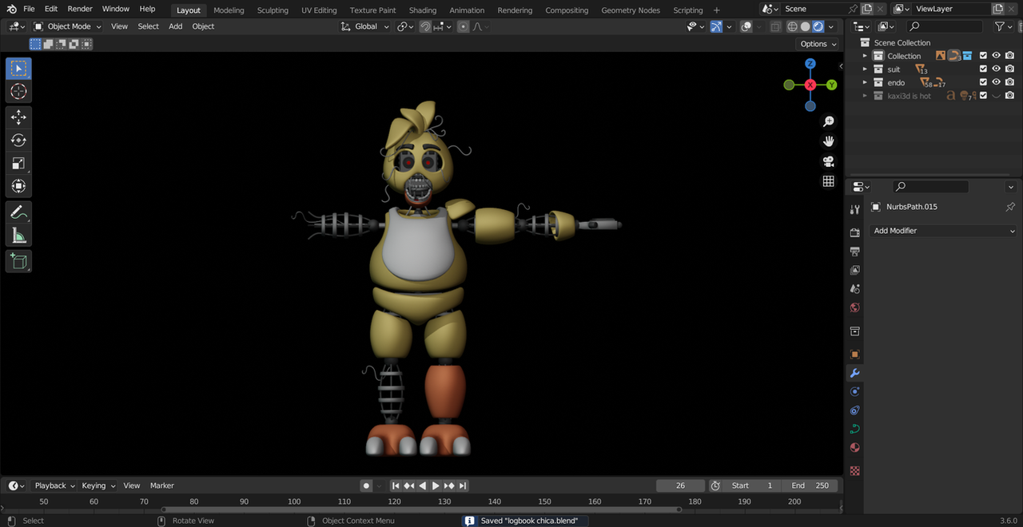Disable Collection row render camera toggle

[x=1010, y=56]
